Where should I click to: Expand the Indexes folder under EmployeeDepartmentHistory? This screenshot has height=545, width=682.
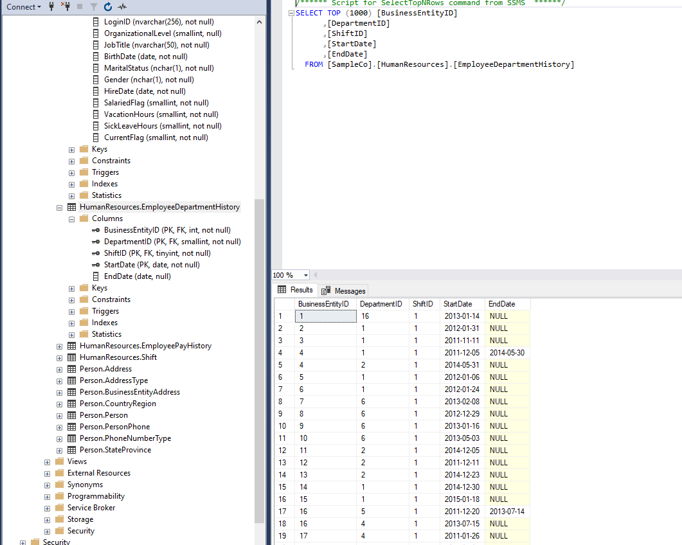[x=72, y=324]
